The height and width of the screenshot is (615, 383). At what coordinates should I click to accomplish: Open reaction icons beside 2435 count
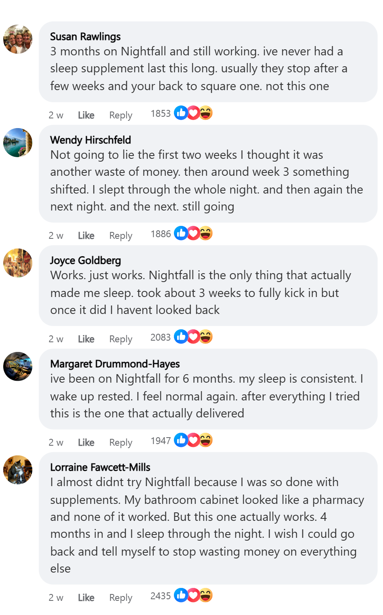tap(193, 596)
